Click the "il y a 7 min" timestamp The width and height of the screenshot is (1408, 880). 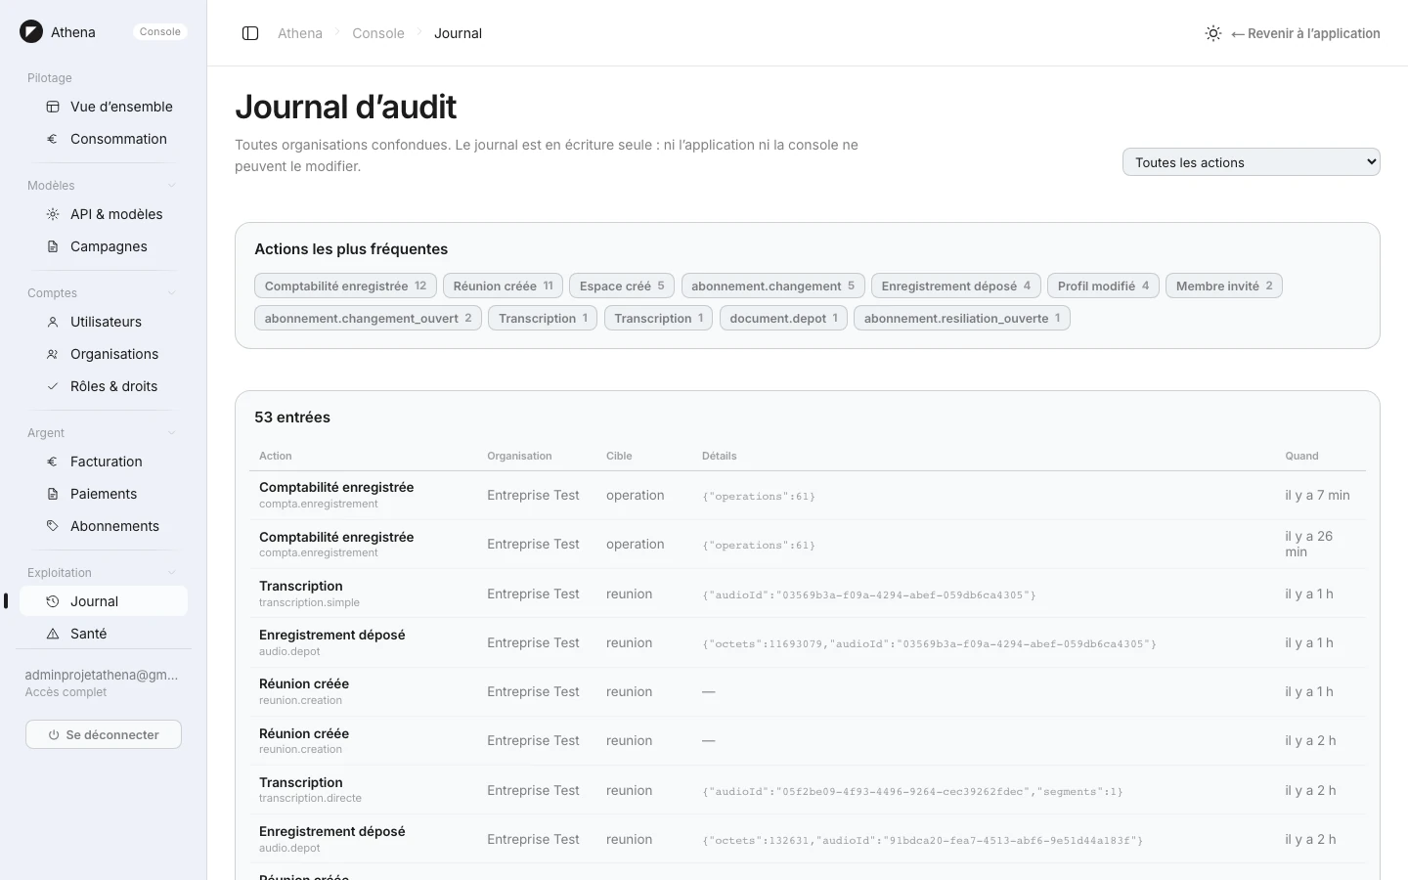1317,496
